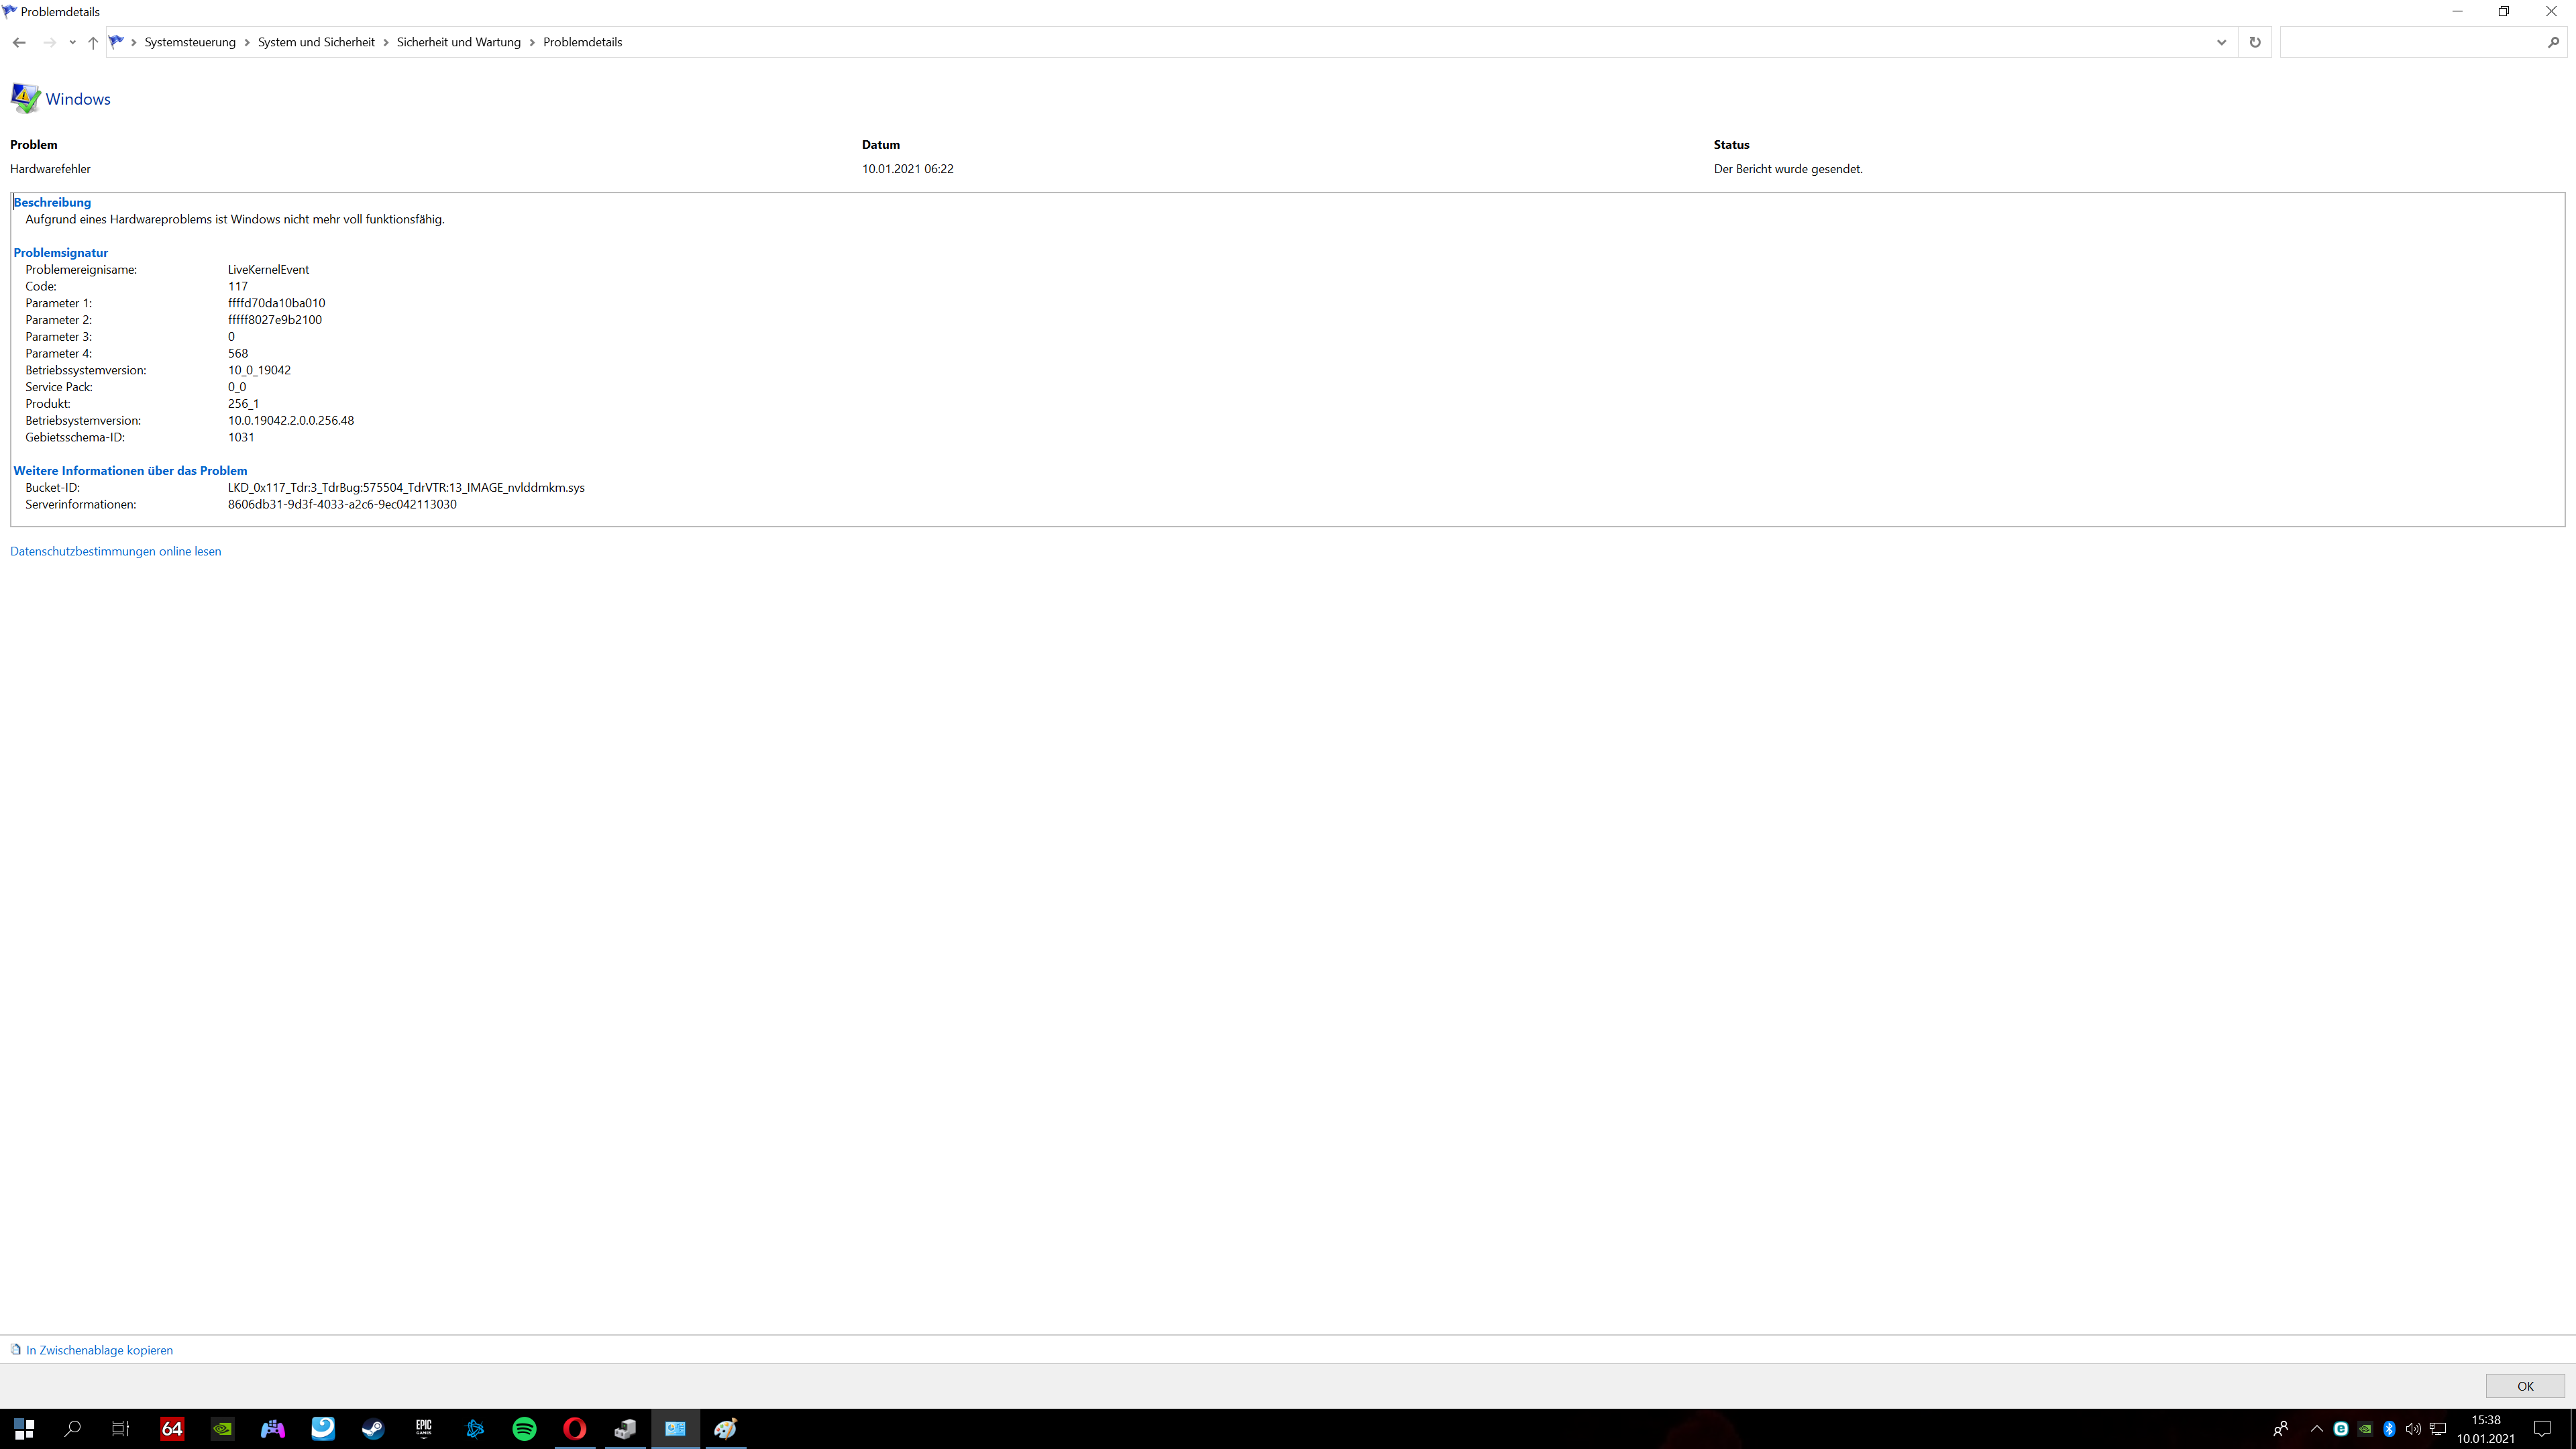
Task: Click the Bluetooth tray icon
Action: click(2389, 1428)
